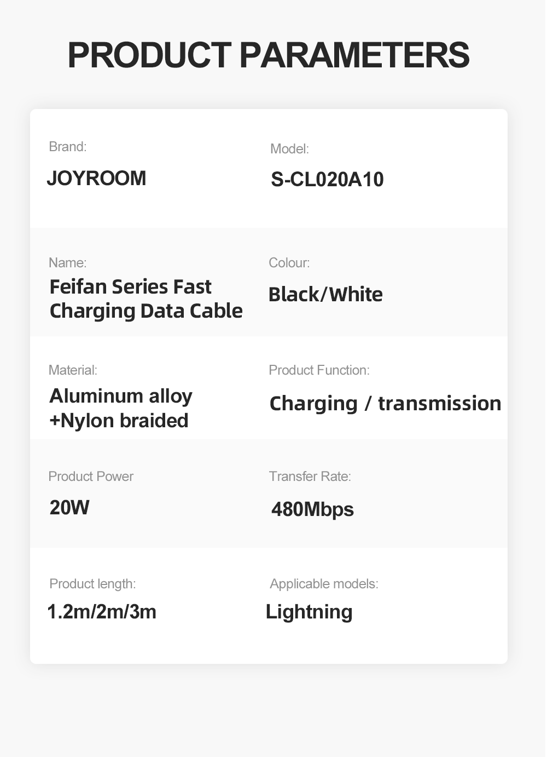Select model number S-CL020A10
Screen dimensions: 547x757
tap(327, 180)
